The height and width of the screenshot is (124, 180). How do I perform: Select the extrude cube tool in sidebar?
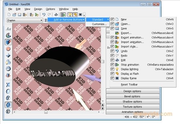click(8, 42)
